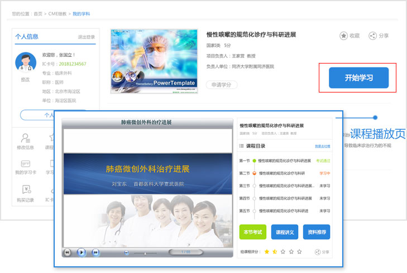Click the PowerTemplate course thumbnail
The image size is (407, 273).
pyautogui.click(x=154, y=61)
